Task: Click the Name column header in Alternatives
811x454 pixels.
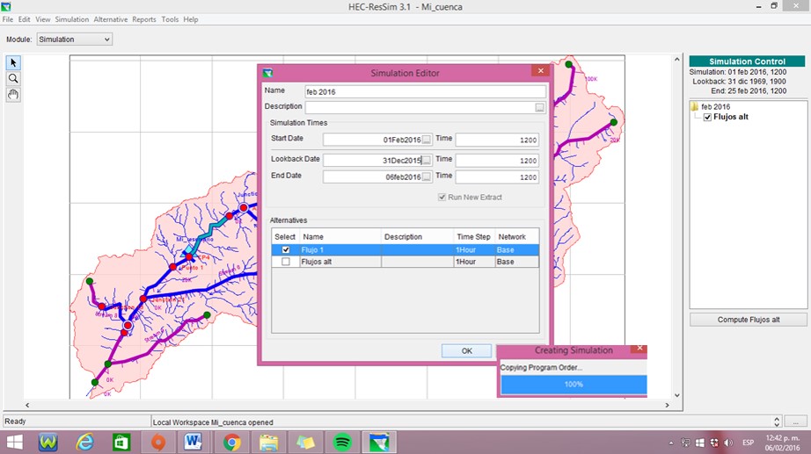Action: pos(340,236)
